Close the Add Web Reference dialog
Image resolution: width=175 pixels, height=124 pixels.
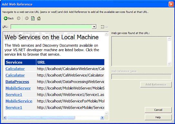point(171,4)
